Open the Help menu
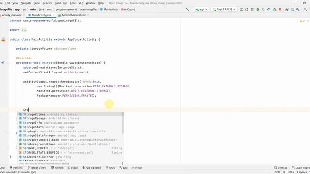The width and height of the screenshot is (310, 174). click(x=101, y=3)
